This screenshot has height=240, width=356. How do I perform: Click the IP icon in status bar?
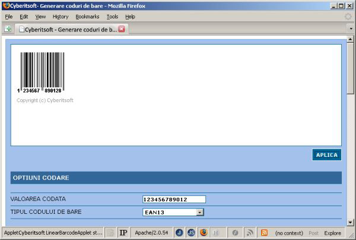(123, 233)
